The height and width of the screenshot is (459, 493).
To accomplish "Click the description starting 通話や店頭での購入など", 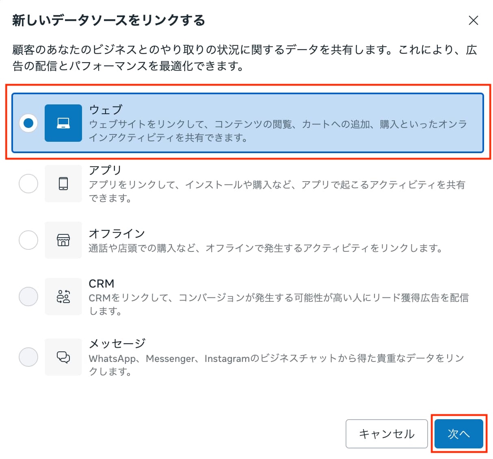I will coord(266,248).
